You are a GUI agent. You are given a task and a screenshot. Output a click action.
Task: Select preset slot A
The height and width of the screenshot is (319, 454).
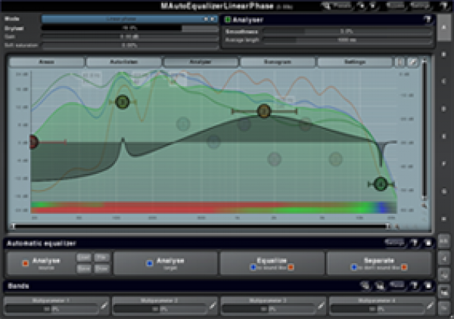point(444,27)
